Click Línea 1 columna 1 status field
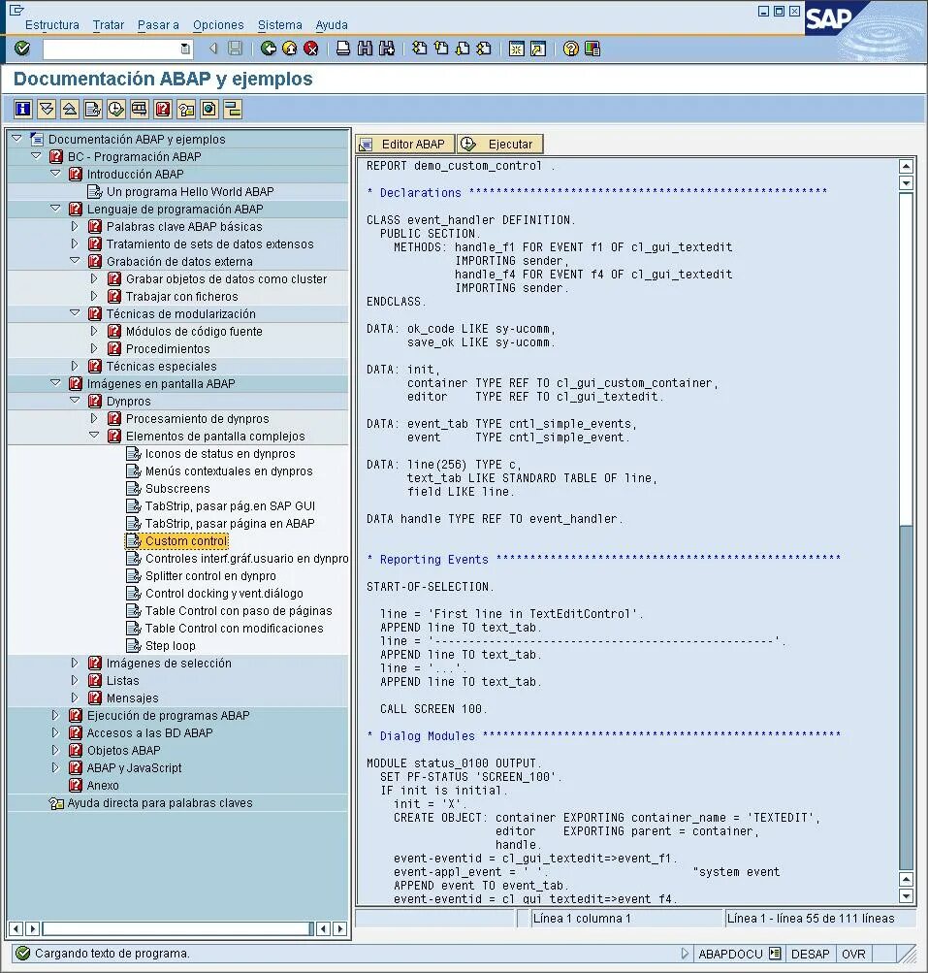 (x=626, y=918)
